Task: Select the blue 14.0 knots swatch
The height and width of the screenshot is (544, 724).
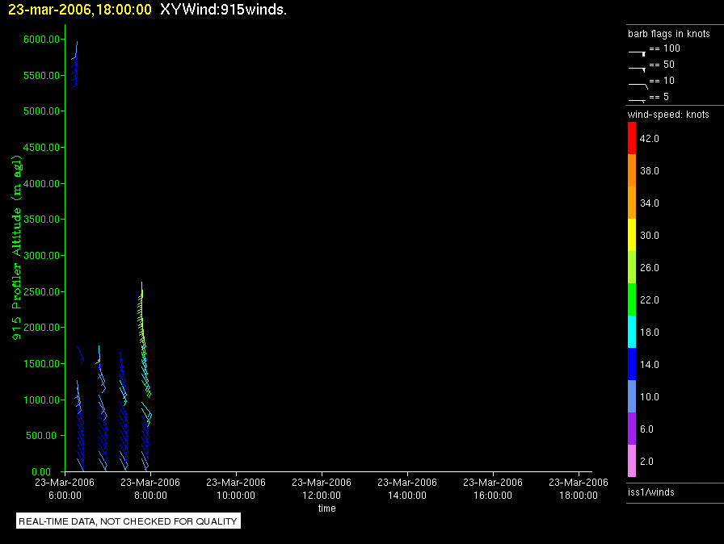Action: coord(632,364)
